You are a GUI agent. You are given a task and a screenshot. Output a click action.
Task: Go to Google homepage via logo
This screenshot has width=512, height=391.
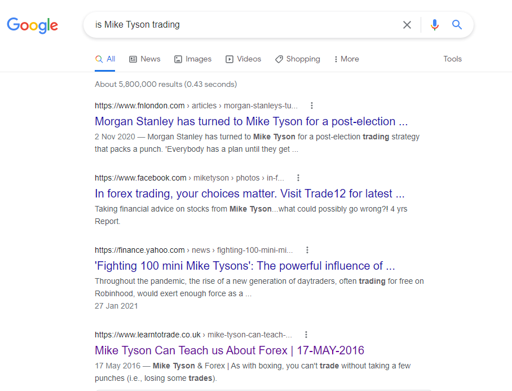click(33, 25)
